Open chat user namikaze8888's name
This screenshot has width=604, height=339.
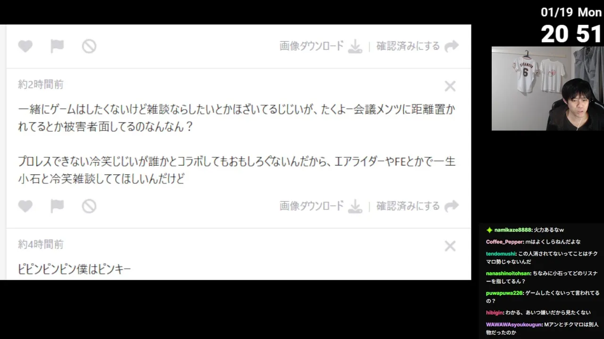(513, 230)
